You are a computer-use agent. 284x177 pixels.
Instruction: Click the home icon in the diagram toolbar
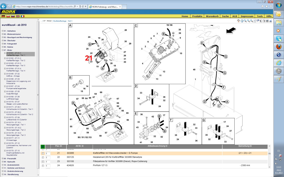tap(239, 21)
